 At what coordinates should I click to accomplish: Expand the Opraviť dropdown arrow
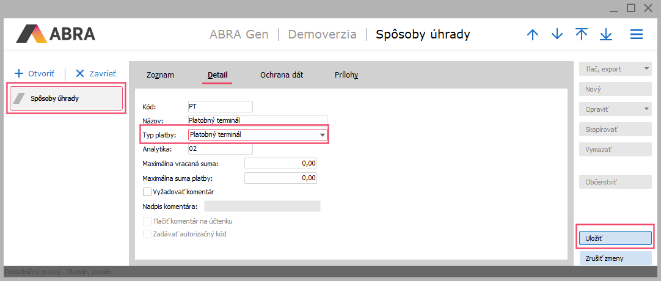click(x=646, y=109)
